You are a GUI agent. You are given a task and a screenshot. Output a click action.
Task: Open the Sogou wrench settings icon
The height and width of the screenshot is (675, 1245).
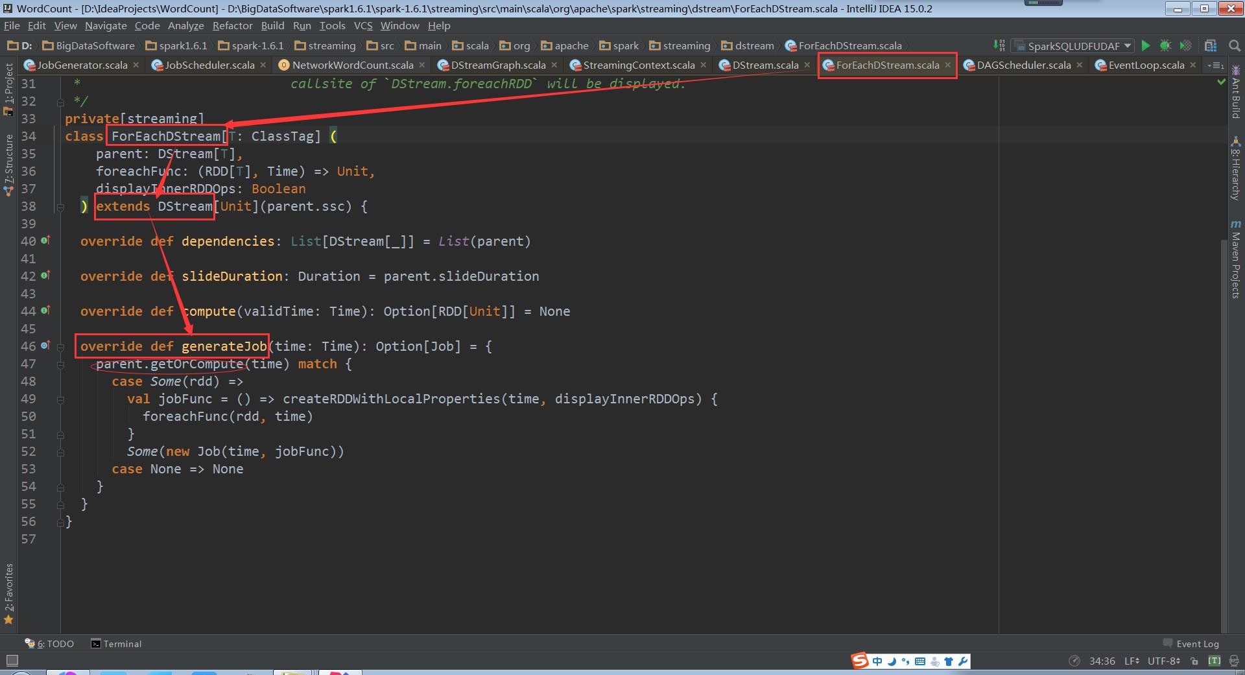click(963, 661)
